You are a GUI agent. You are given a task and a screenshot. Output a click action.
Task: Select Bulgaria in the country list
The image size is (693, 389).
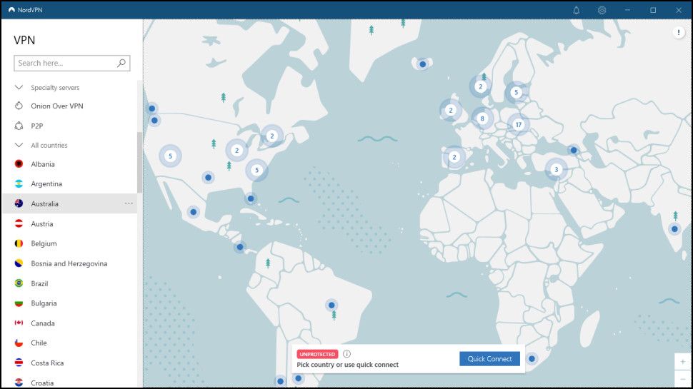pos(69,303)
